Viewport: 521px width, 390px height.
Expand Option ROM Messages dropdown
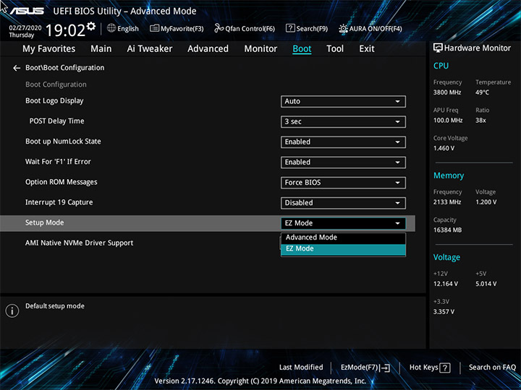tap(343, 183)
